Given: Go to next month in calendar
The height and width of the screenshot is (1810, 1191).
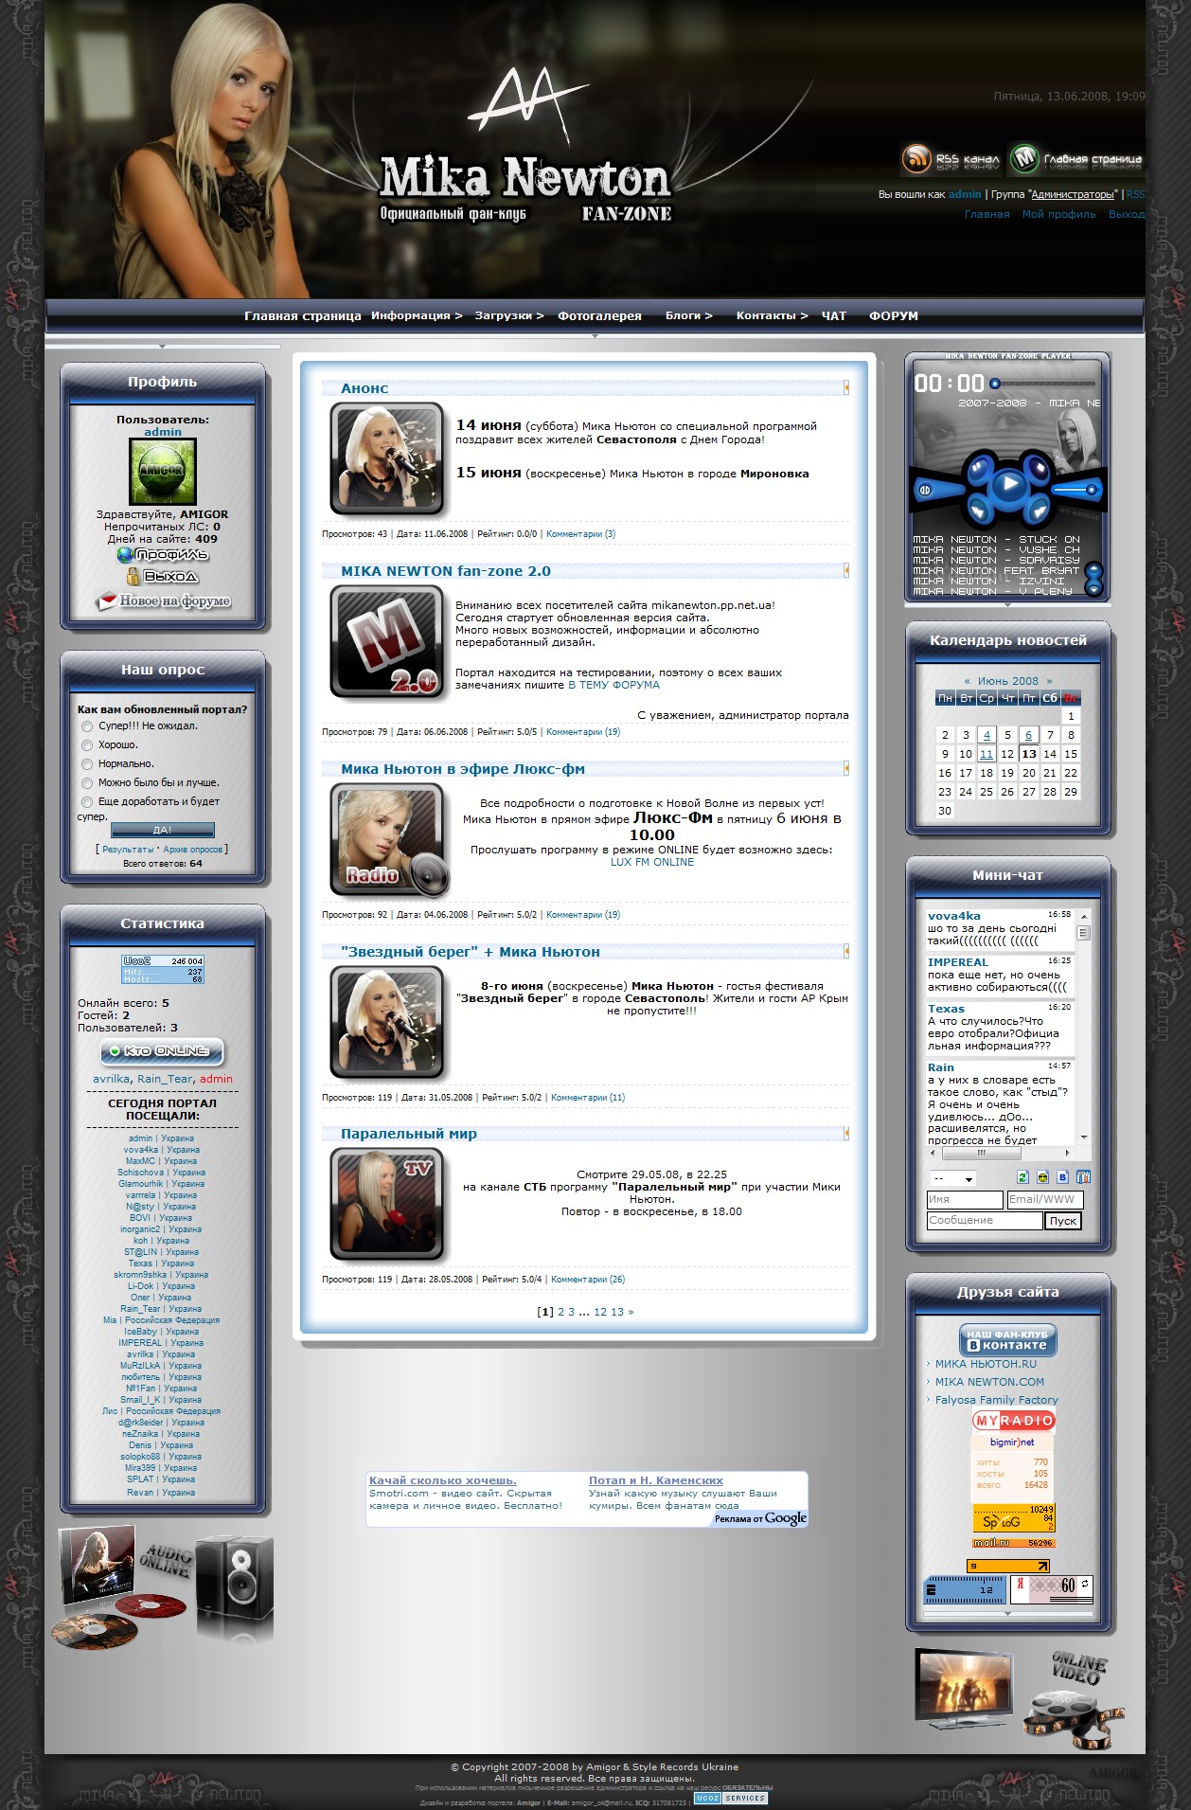Looking at the screenshot, I should tap(1049, 681).
